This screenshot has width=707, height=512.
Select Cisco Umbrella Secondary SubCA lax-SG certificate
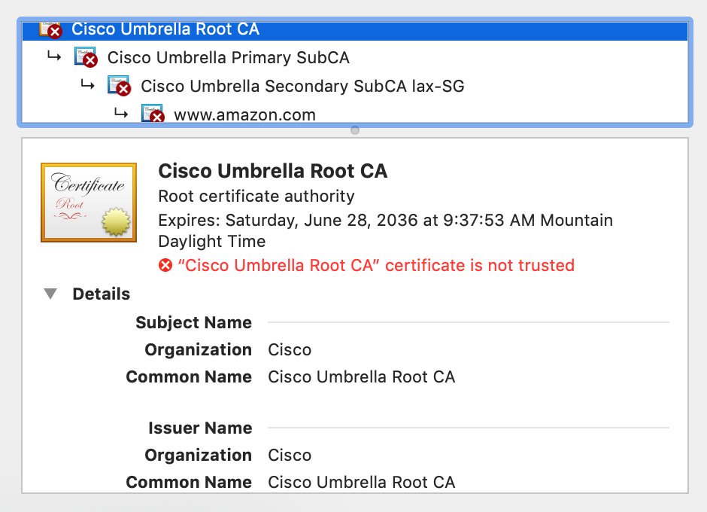(x=302, y=87)
